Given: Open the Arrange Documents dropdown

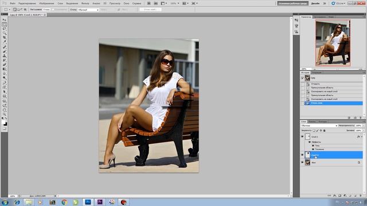Looking at the screenshot, I should point(185,3).
